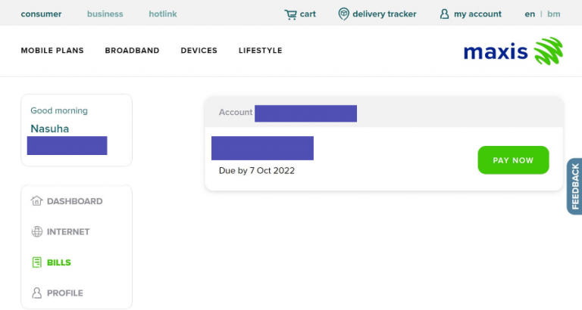Screen dimensions: 582x310
Task: Click the my account person icon
Action: (444, 14)
